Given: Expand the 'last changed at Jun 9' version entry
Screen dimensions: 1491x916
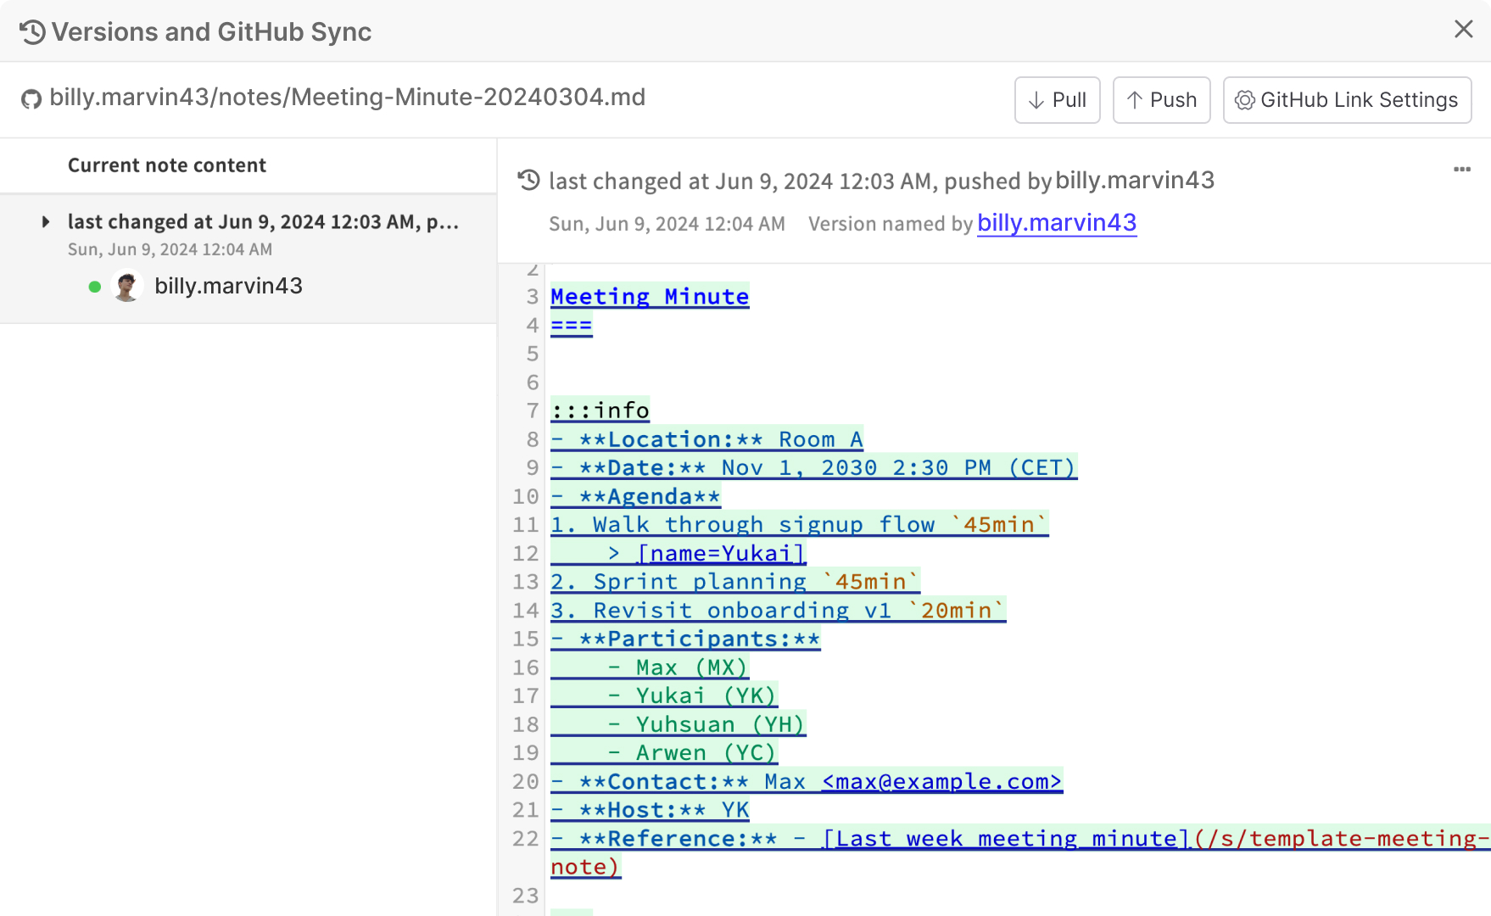Looking at the screenshot, I should [44, 222].
